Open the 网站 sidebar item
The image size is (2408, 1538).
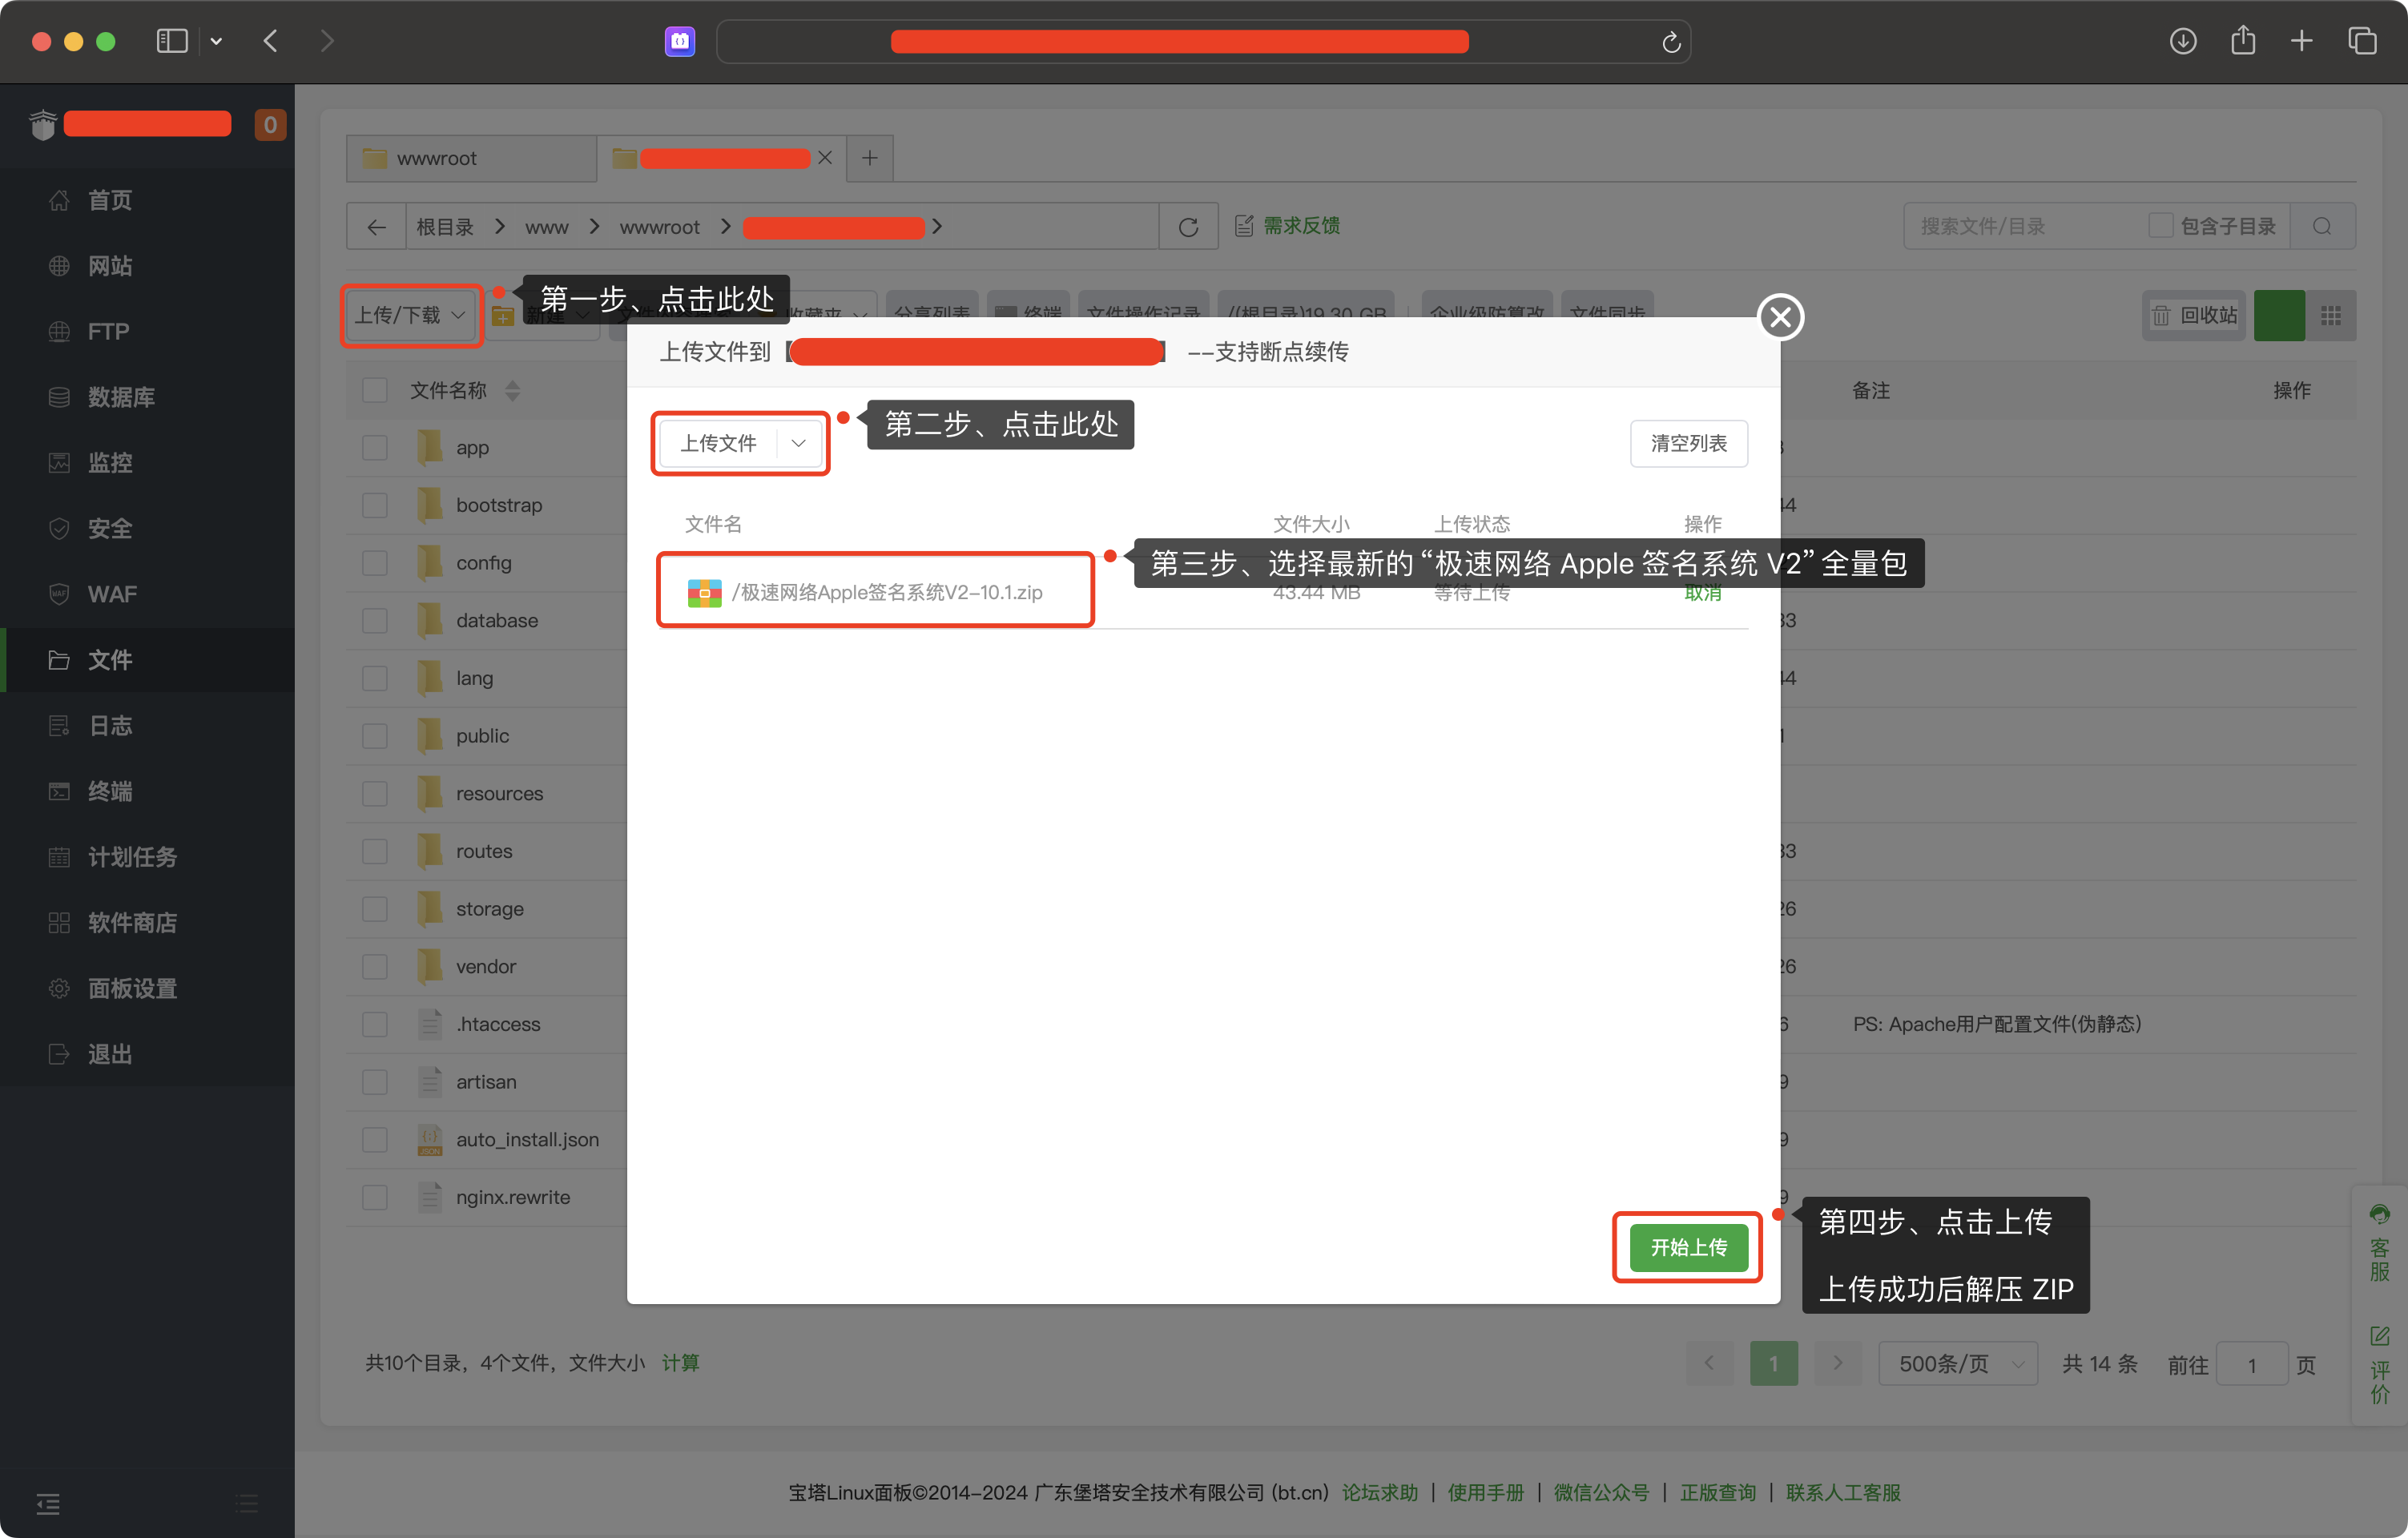[x=109, y=266]
